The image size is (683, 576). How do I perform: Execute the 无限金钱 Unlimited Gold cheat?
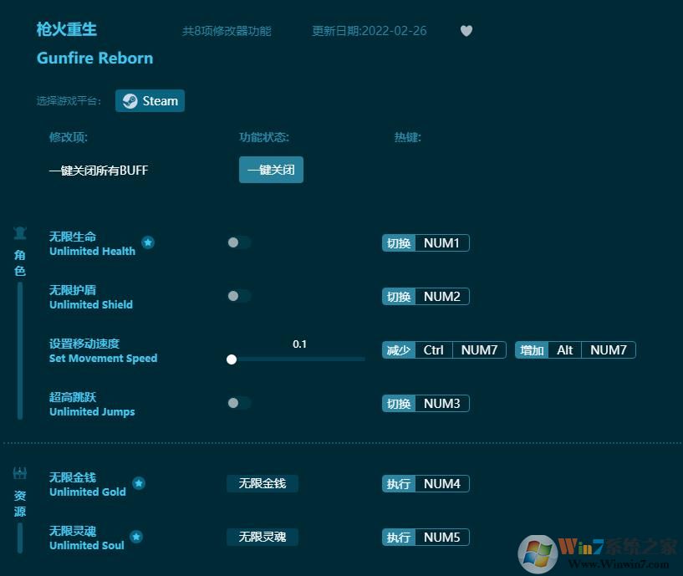coord(262,483)
